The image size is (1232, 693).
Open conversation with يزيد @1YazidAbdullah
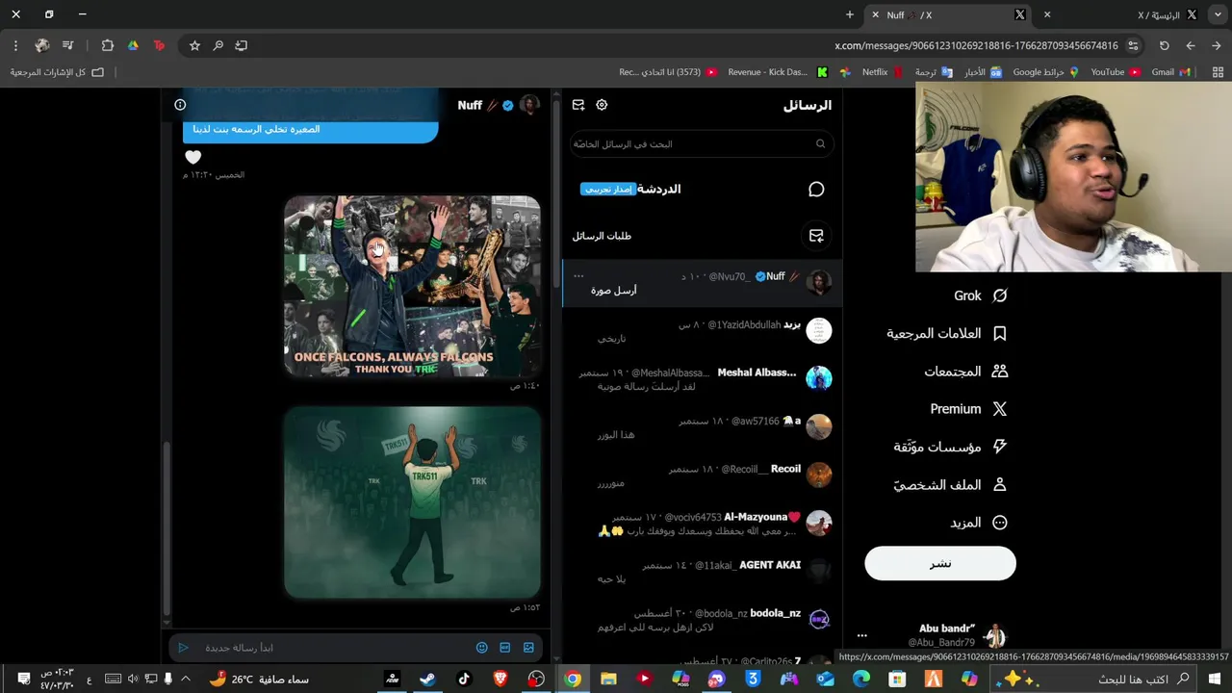pyautogui.click(x=702, y=331)
